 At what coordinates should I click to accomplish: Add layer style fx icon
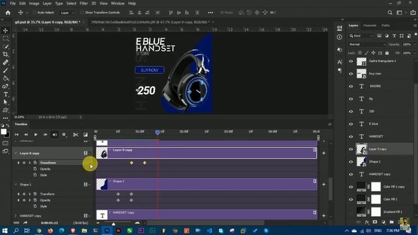point(367,222)
